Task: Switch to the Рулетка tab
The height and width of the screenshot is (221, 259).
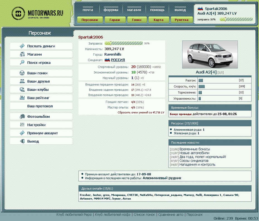Action: click(x=182, y=20)
